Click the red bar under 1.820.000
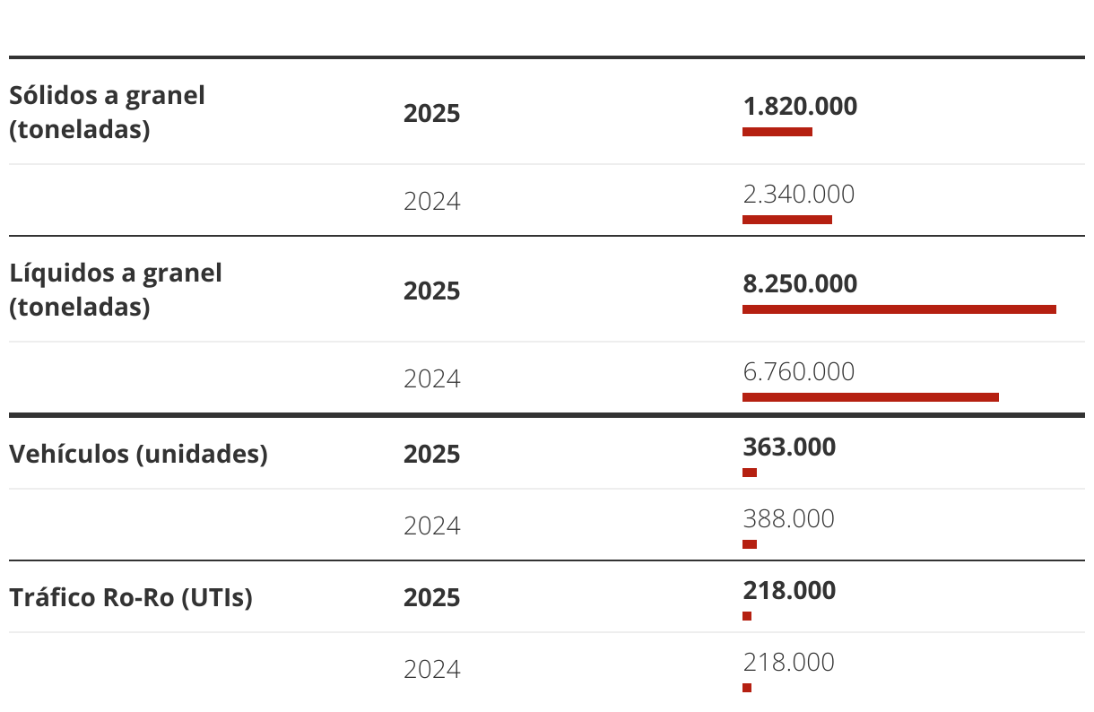This screenshot has height=712, width=1094. click(x=777, y=132)
